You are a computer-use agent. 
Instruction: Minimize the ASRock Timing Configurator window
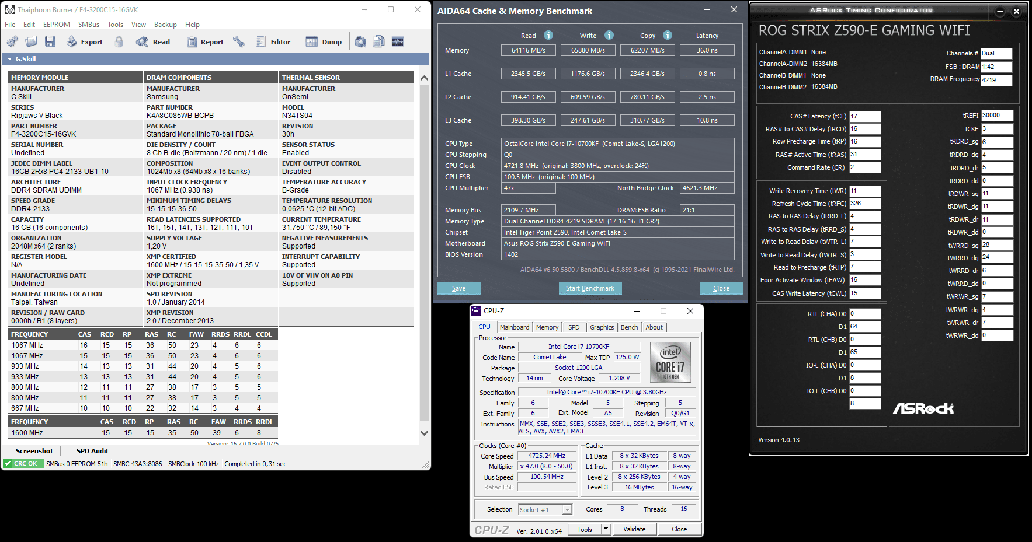[x=1000, y=11]
